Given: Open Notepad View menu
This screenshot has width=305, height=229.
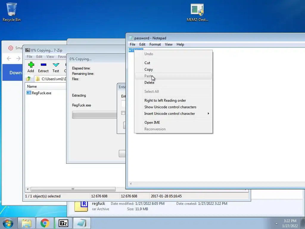Looking at the screenshot, I should (x=169, y=44).
